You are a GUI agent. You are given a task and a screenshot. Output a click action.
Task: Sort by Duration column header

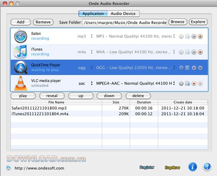click(144, 102)
